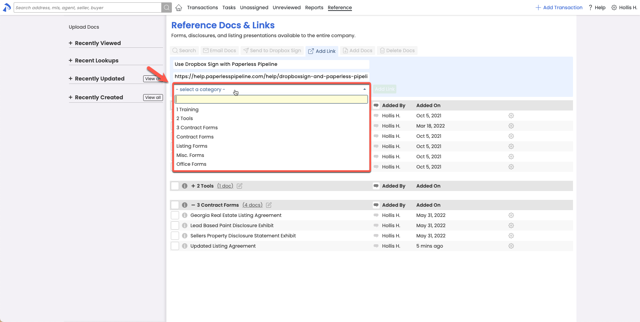Screen dimensions: 640x322
Task: Click info icon of 3 Contract Forms category
Action: coord(185,205)
